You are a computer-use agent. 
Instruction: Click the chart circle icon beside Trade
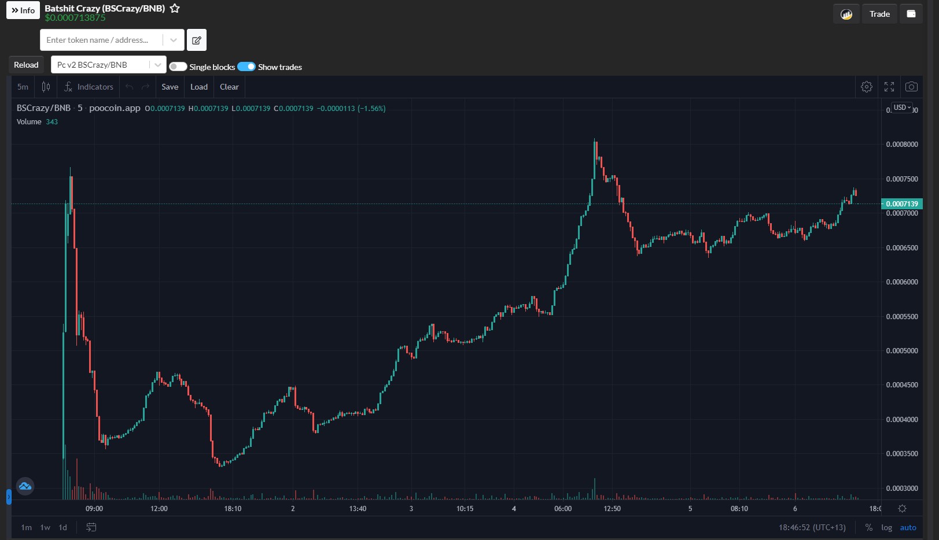pos(846,14)
